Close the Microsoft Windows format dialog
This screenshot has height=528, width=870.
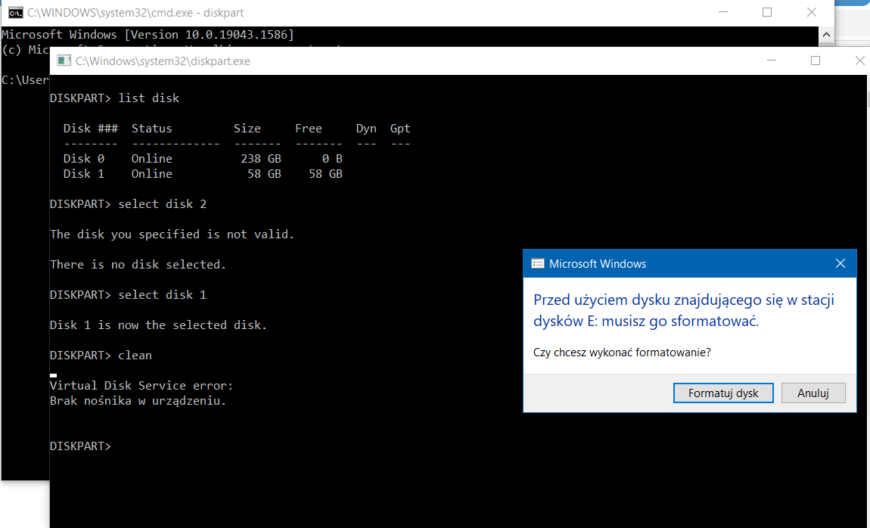click(x=840, y=263)
